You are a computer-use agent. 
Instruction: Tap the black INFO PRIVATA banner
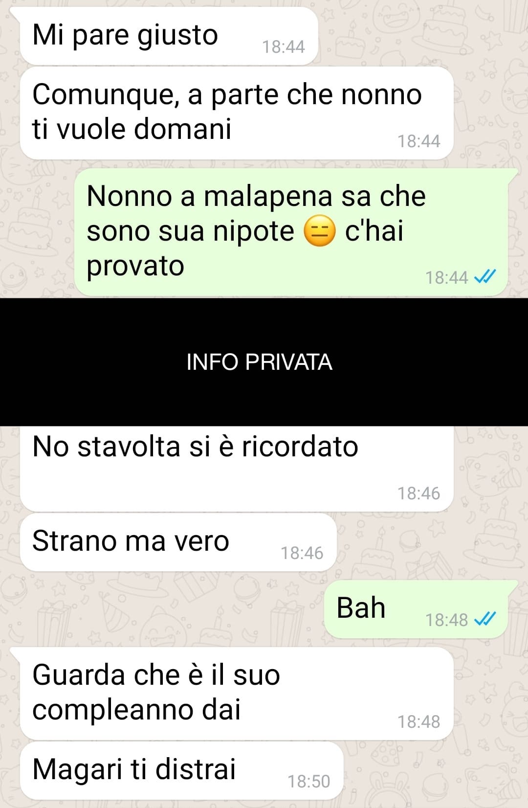264,362
